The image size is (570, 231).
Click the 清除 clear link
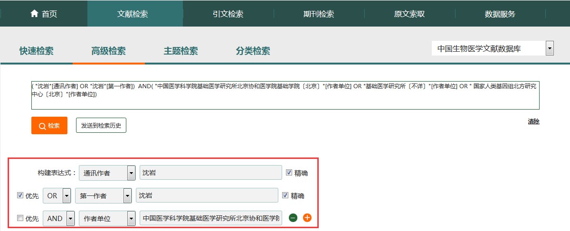(533, 121)
